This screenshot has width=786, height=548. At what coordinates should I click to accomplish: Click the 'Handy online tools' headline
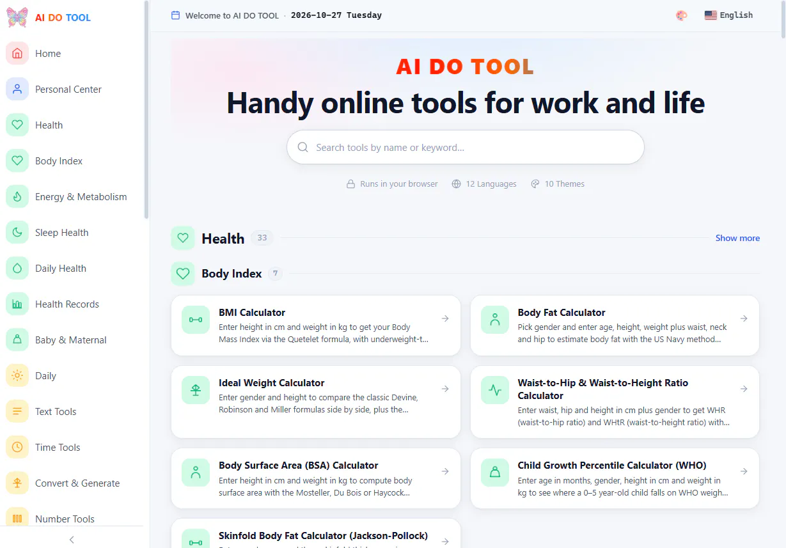click(466, 103)
